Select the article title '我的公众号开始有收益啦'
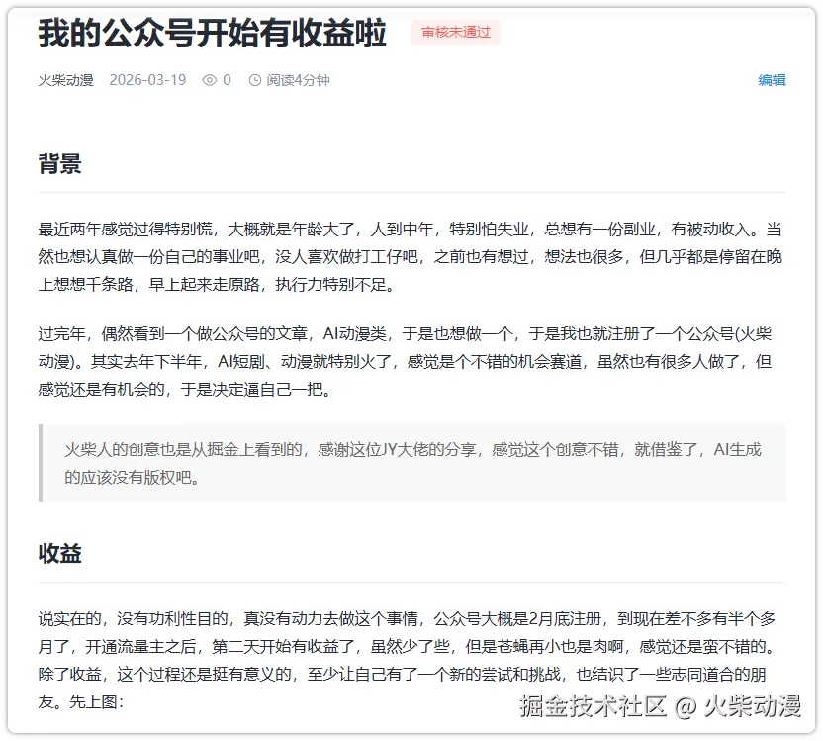823x741 pixels. (x=211, y=33)
